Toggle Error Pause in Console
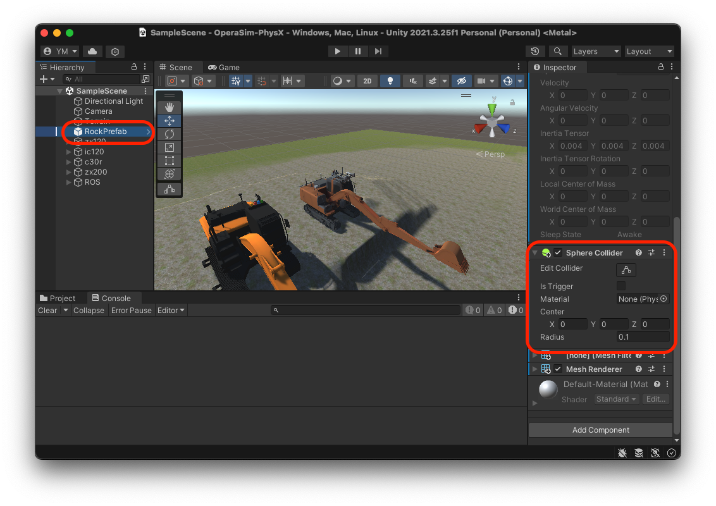 pos(131,310)
